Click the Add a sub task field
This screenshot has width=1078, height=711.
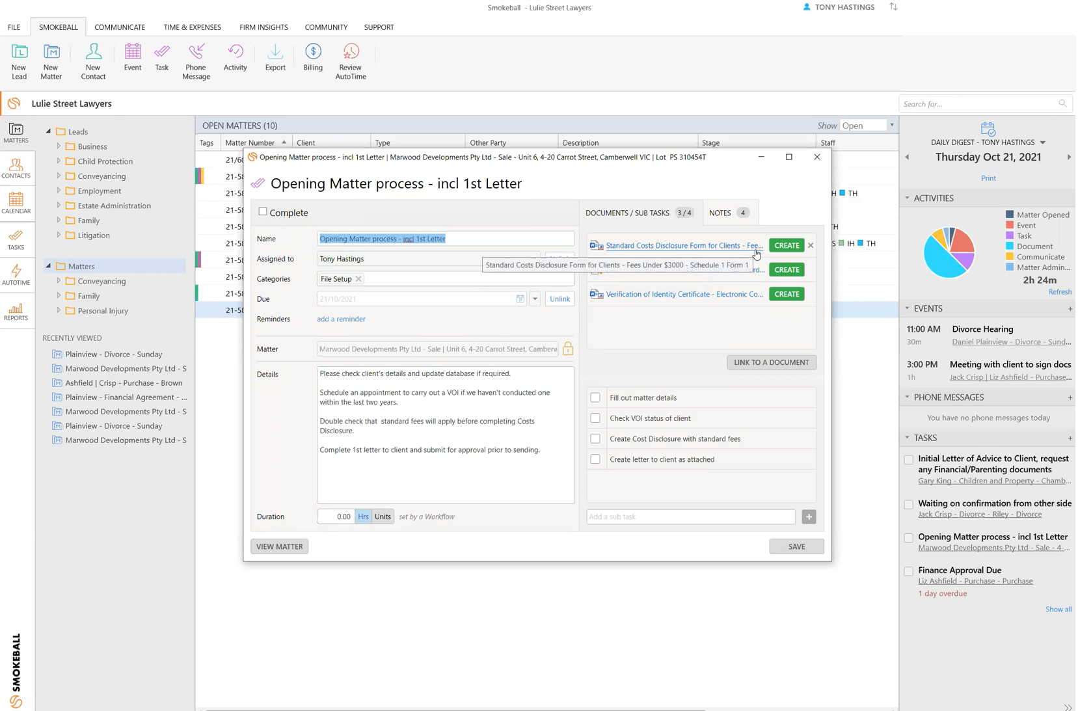tap(691, 516)
